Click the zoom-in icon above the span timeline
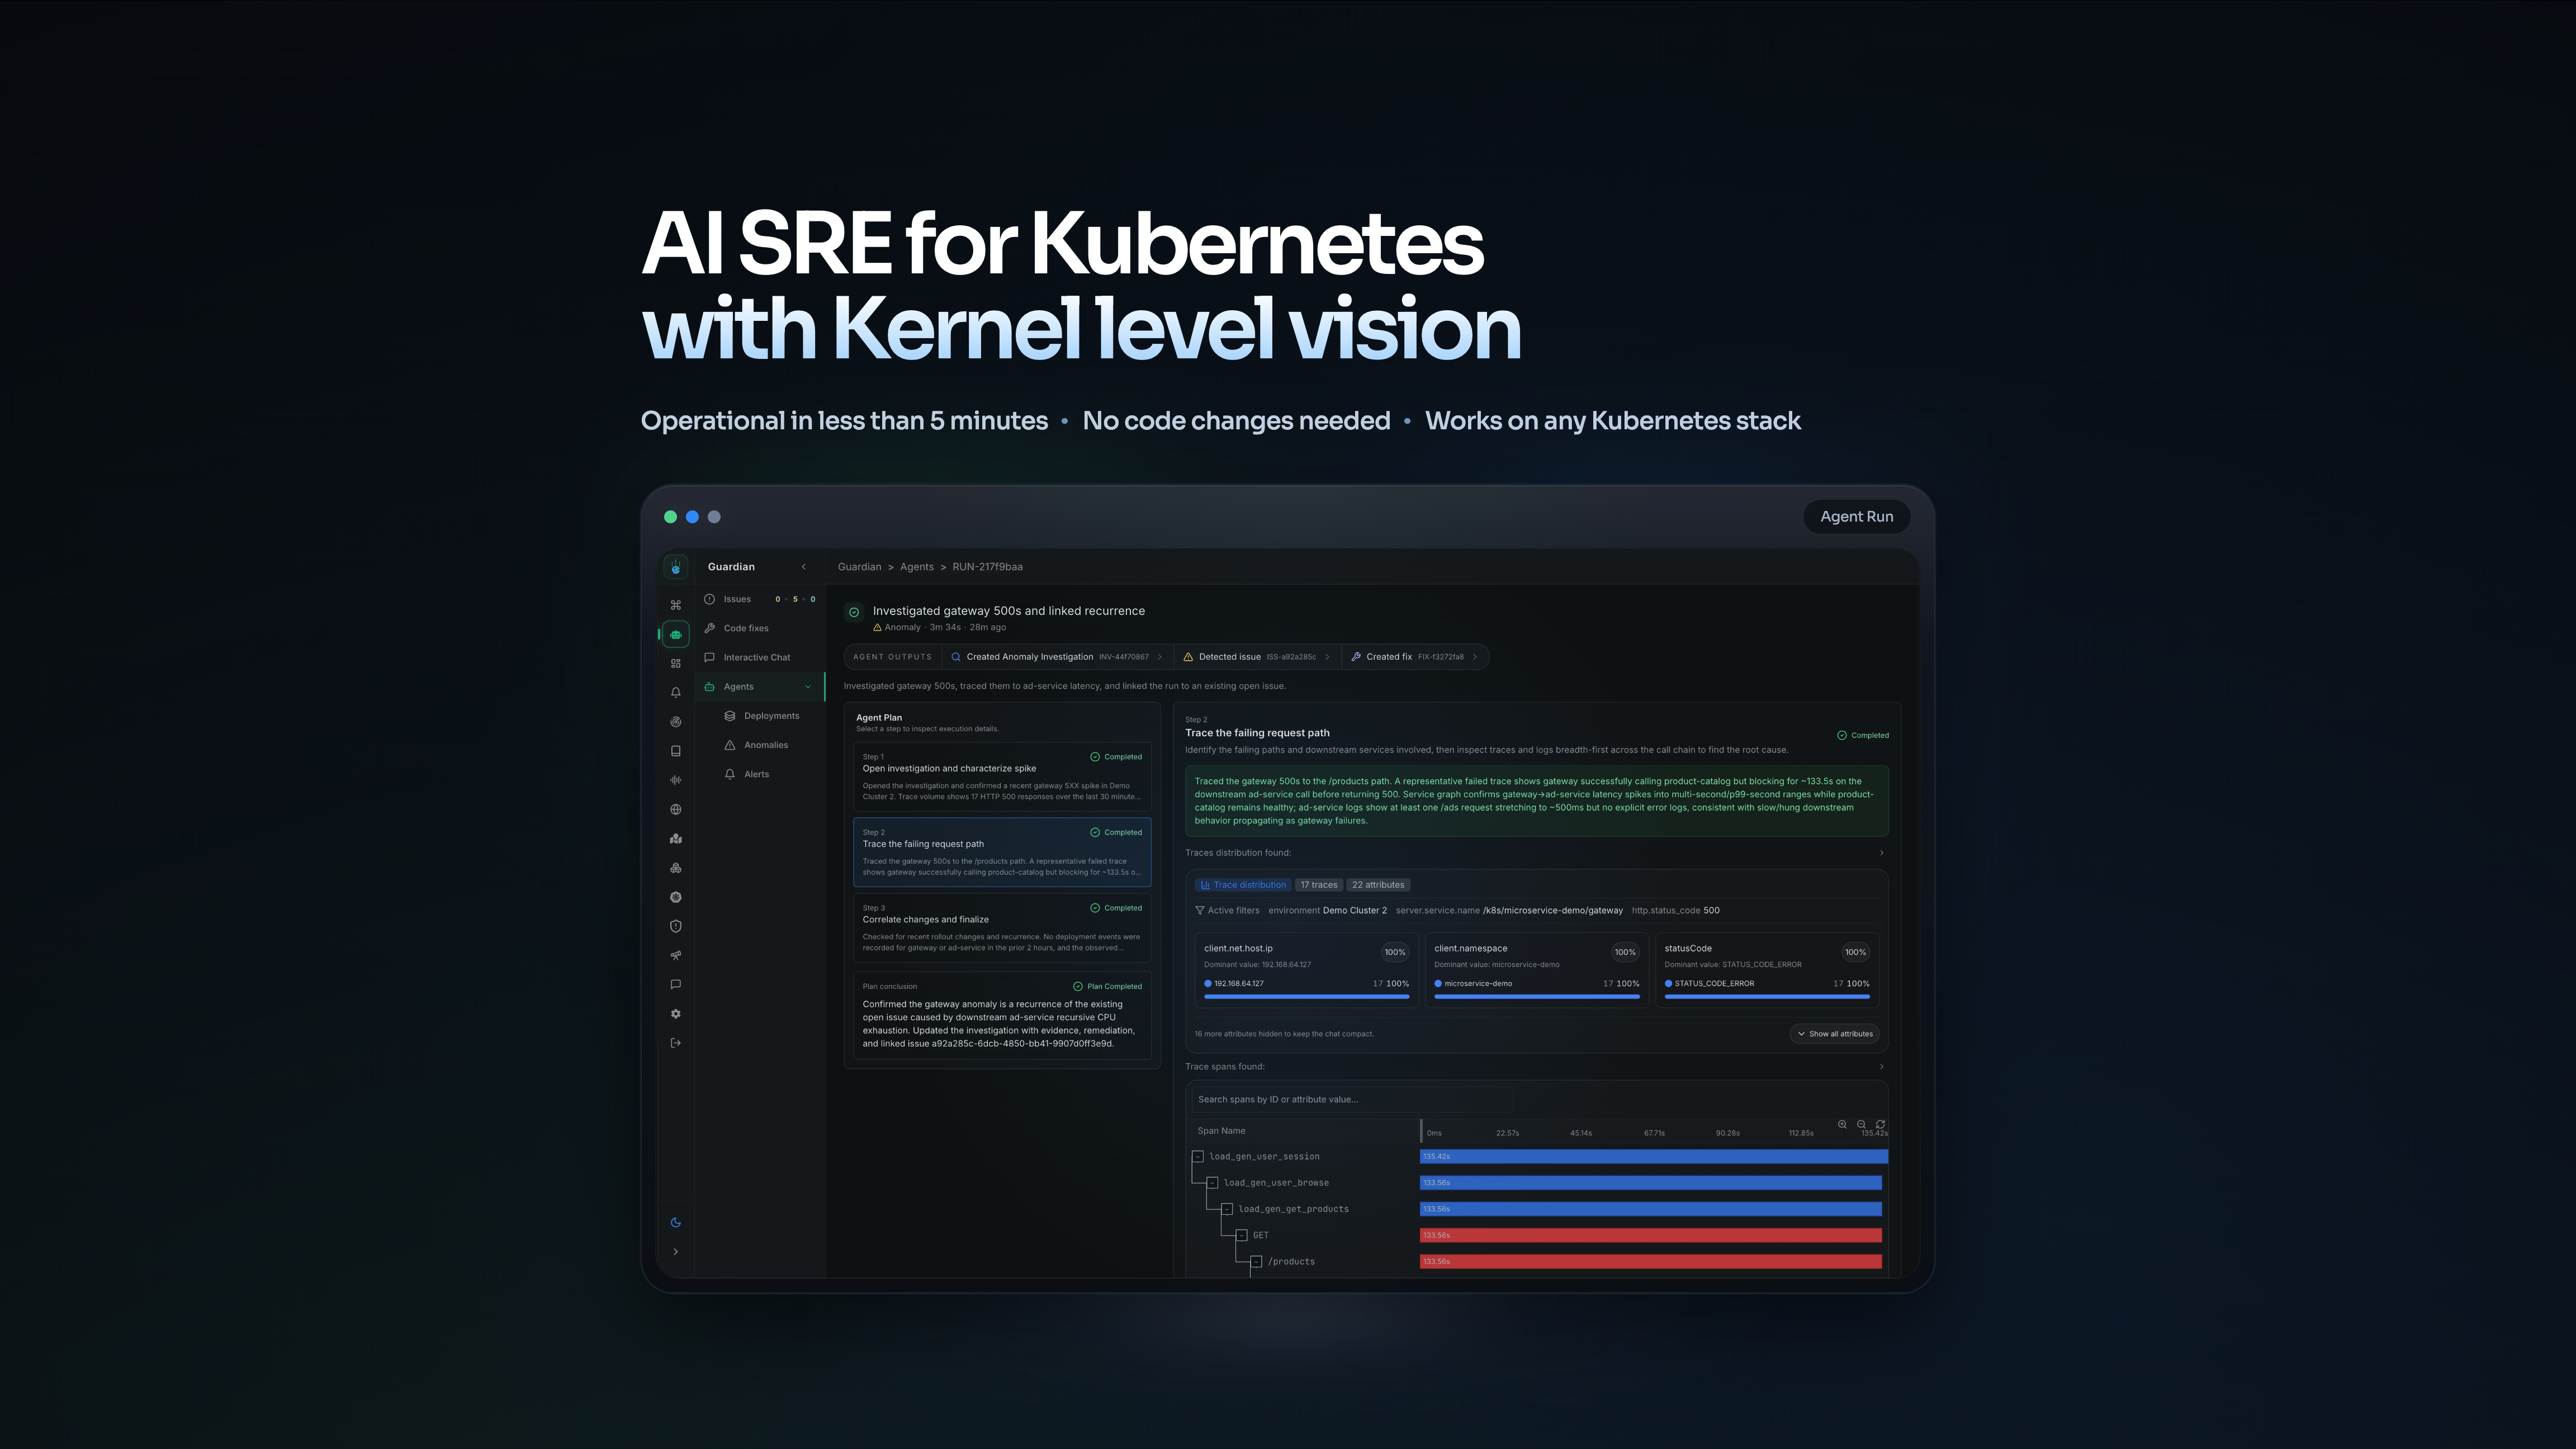The height and width of the screenshot is (1449, 2576). tap(1843, 1125)
